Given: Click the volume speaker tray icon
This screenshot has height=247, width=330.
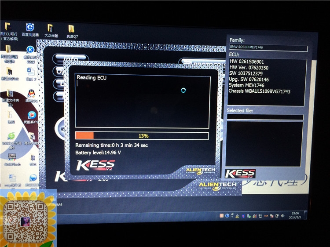Looking at the screenshot, I should coord(282,216).
